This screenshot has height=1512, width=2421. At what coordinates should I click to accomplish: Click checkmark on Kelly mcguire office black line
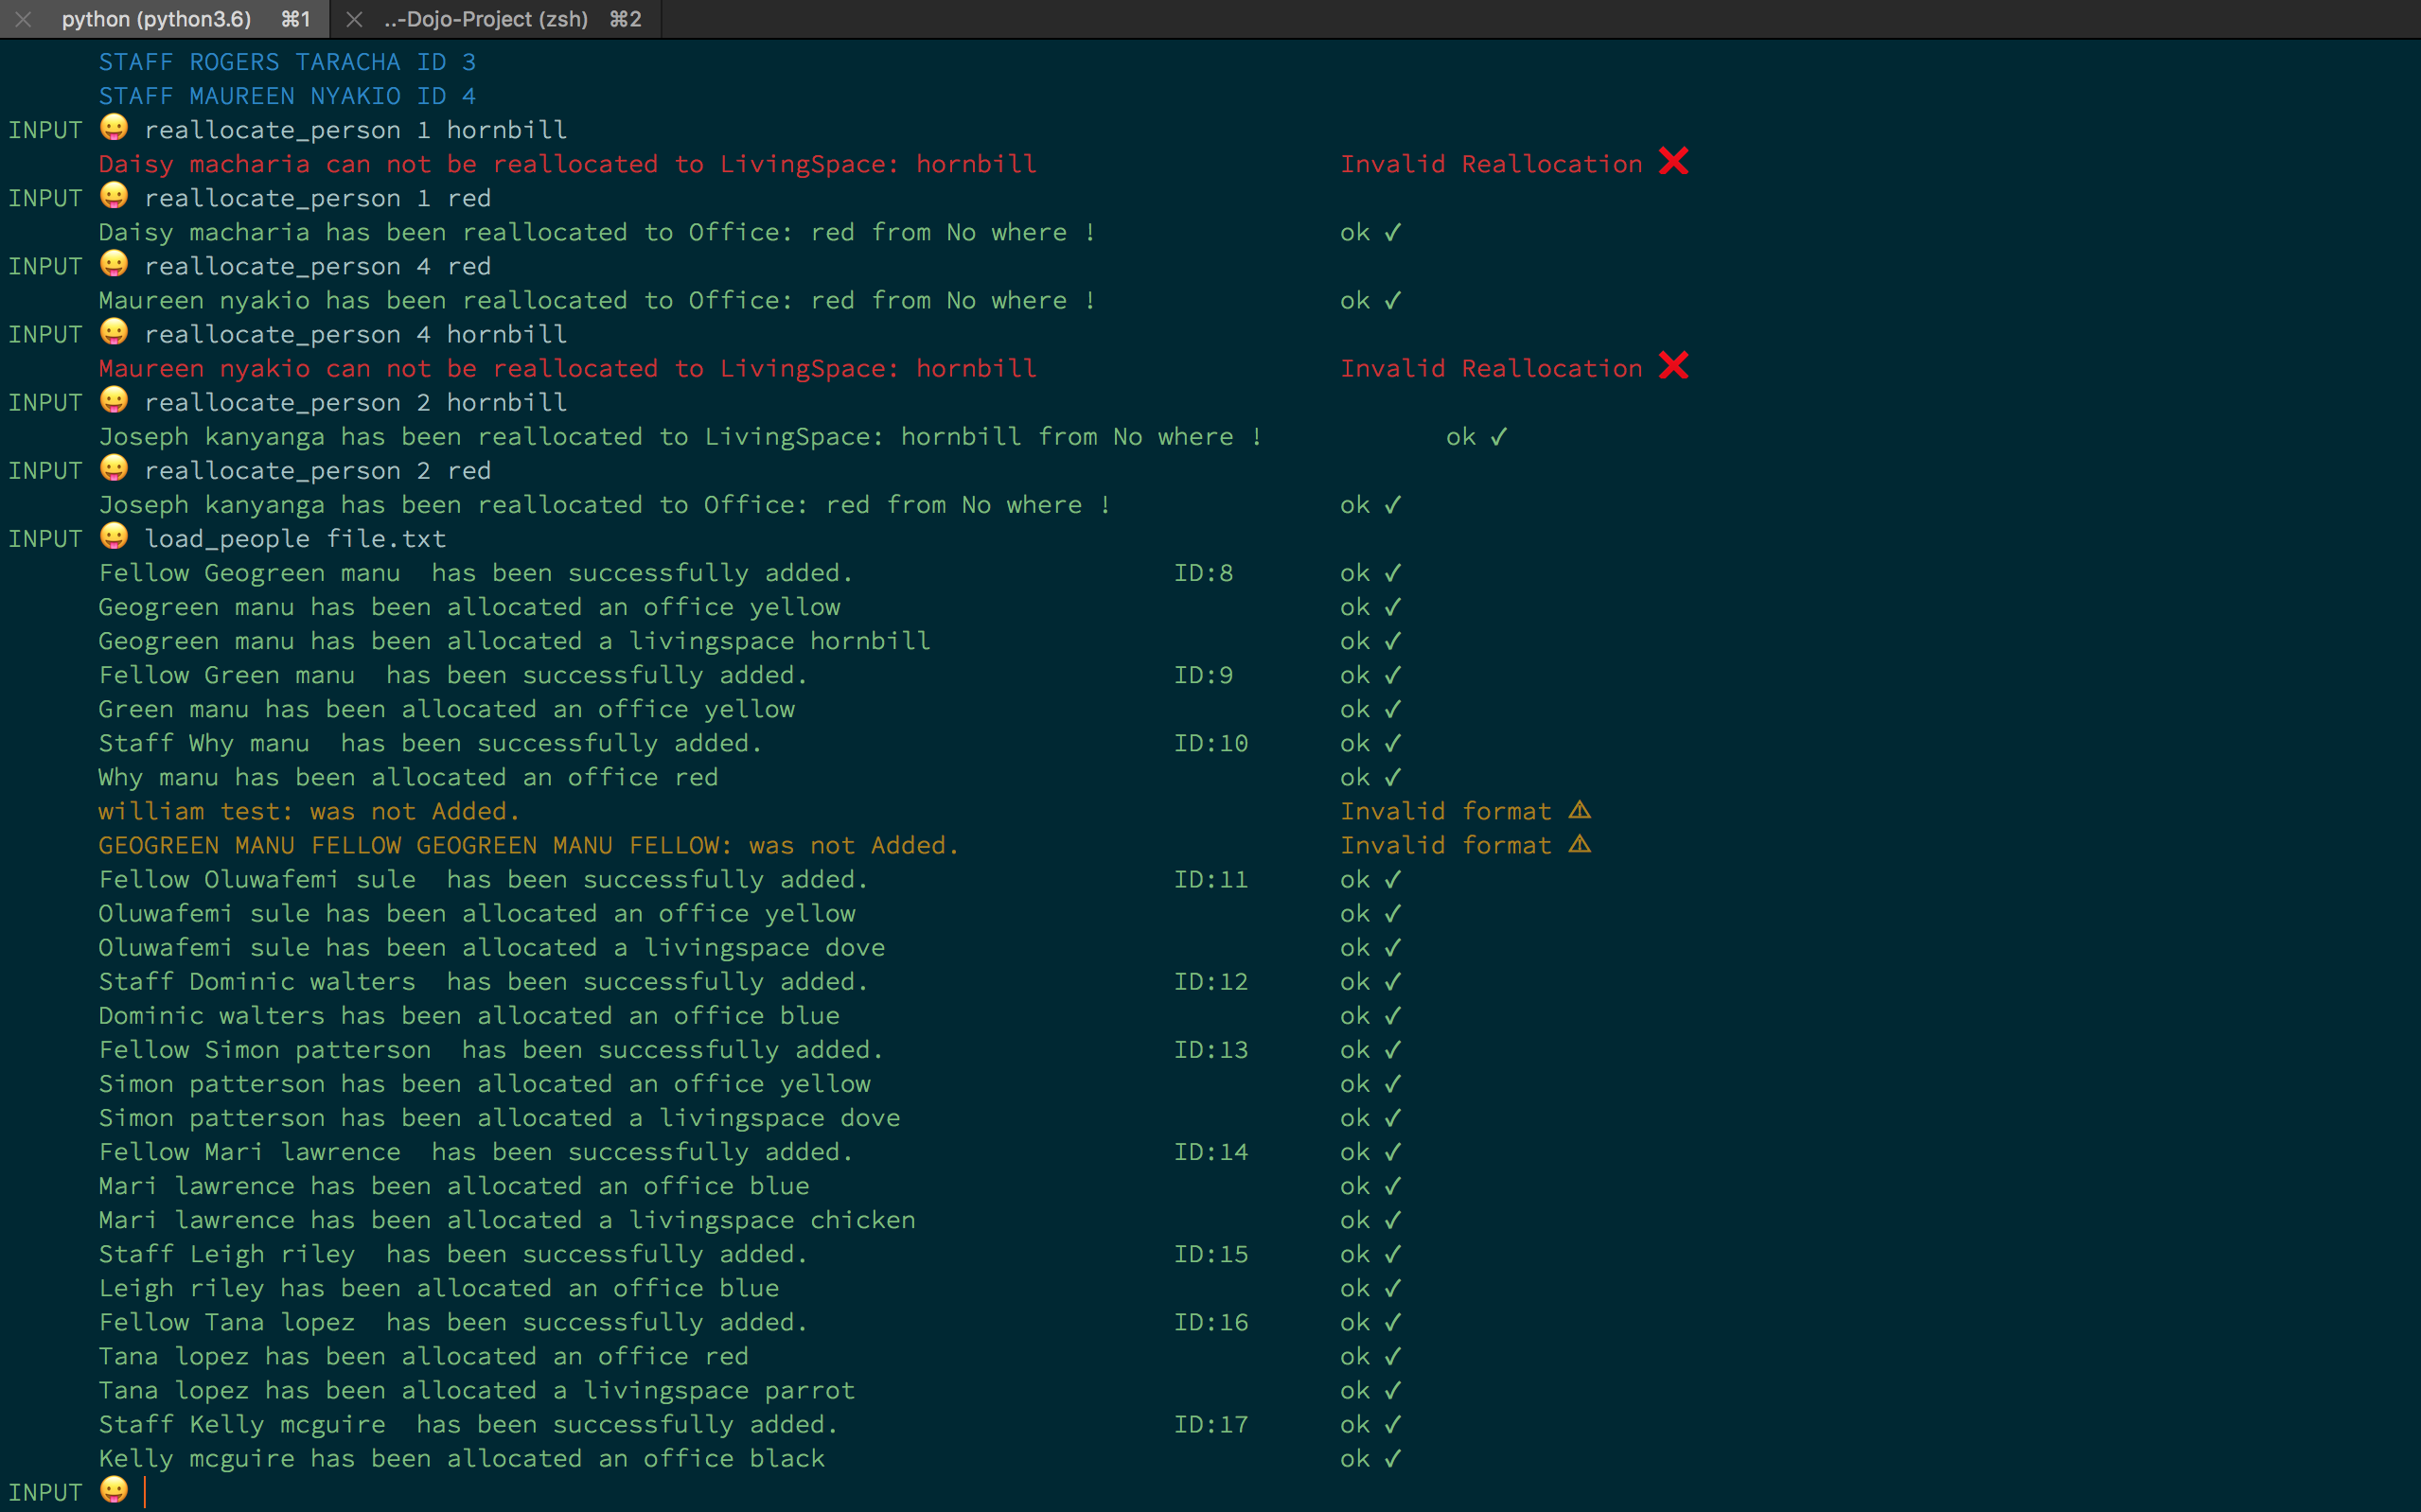[x=1393, y=1459]
